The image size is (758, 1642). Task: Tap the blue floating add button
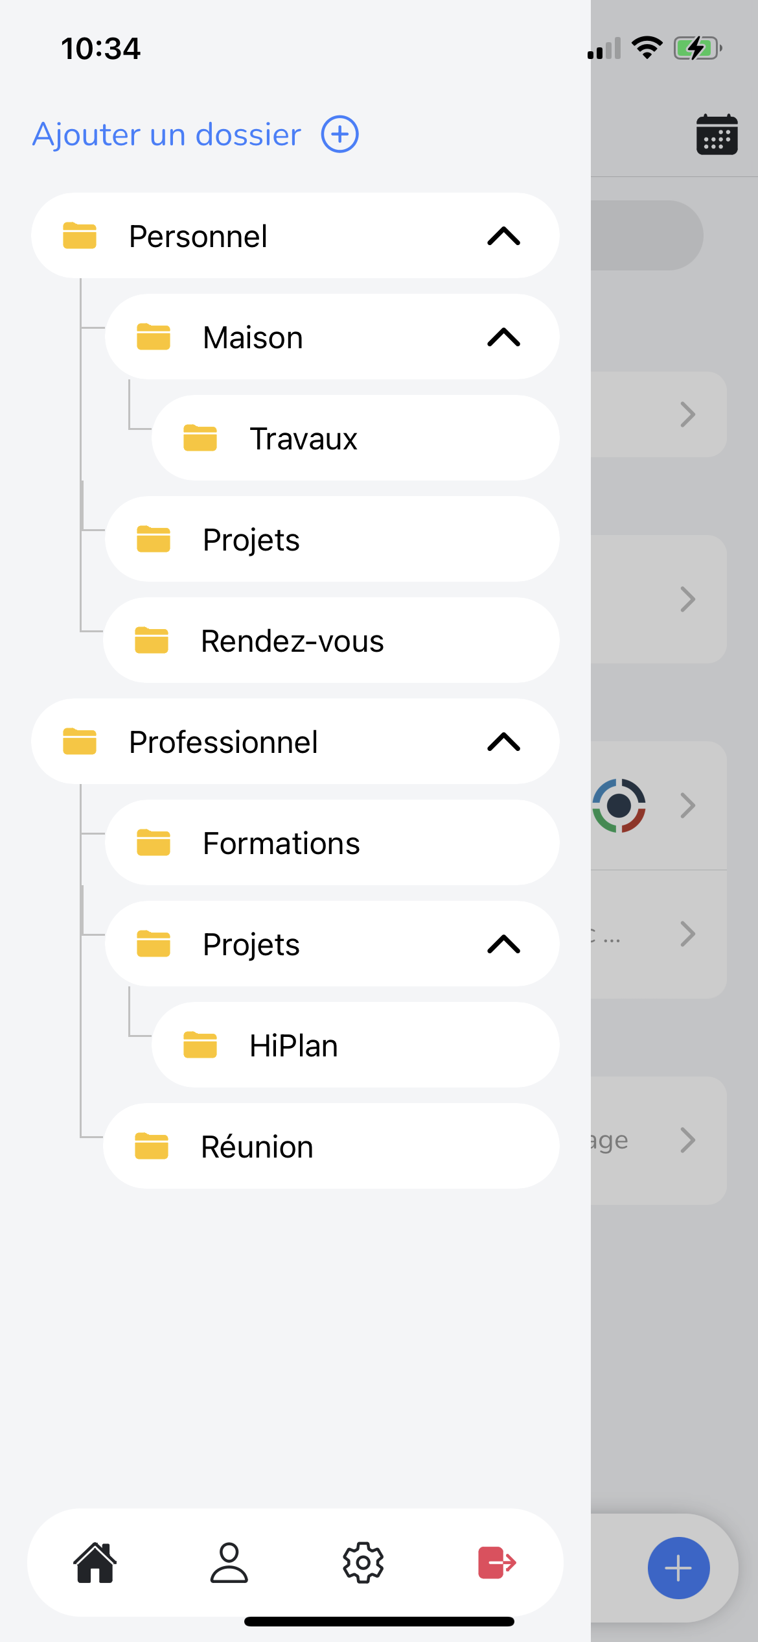(678, 1568)
